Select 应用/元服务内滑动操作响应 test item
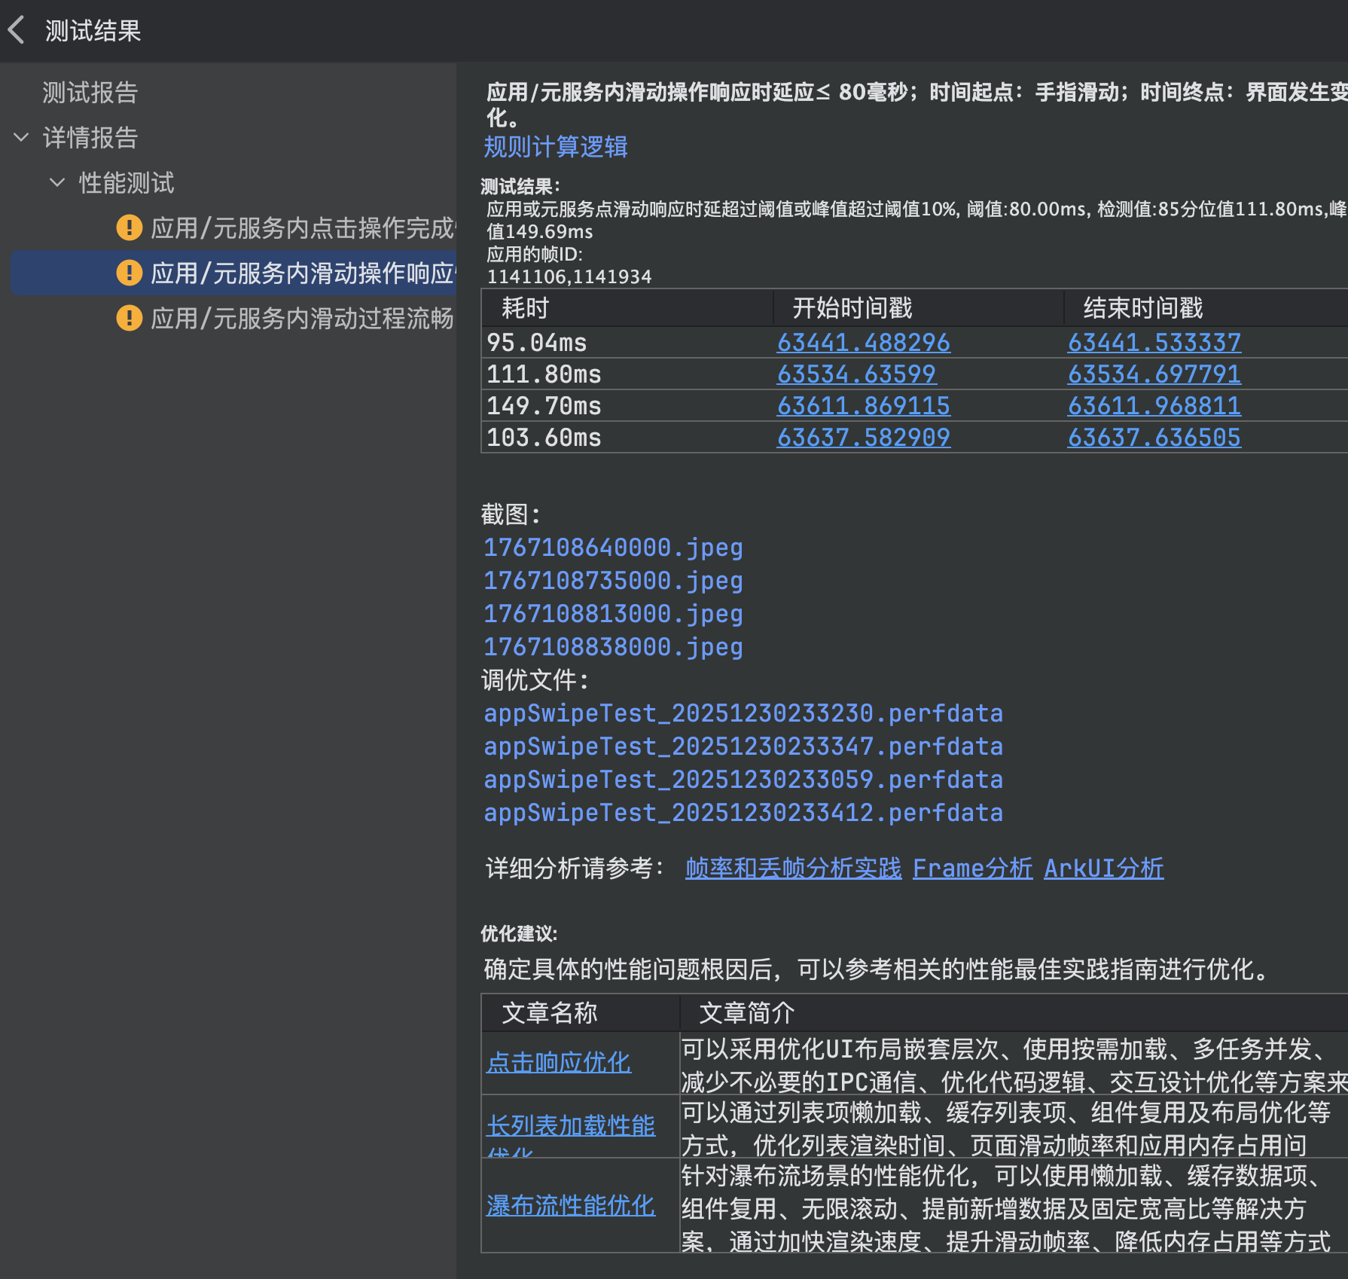1348x1279 pixels. (303, 273)
